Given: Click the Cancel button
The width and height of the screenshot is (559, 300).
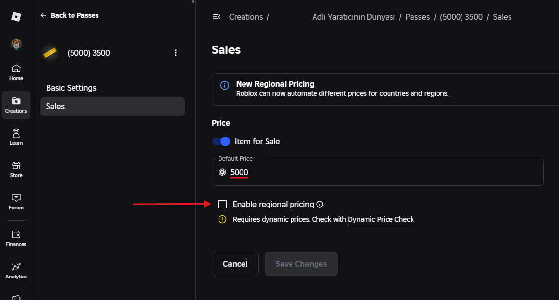Looking at the screenshot, I should point(235,264).
